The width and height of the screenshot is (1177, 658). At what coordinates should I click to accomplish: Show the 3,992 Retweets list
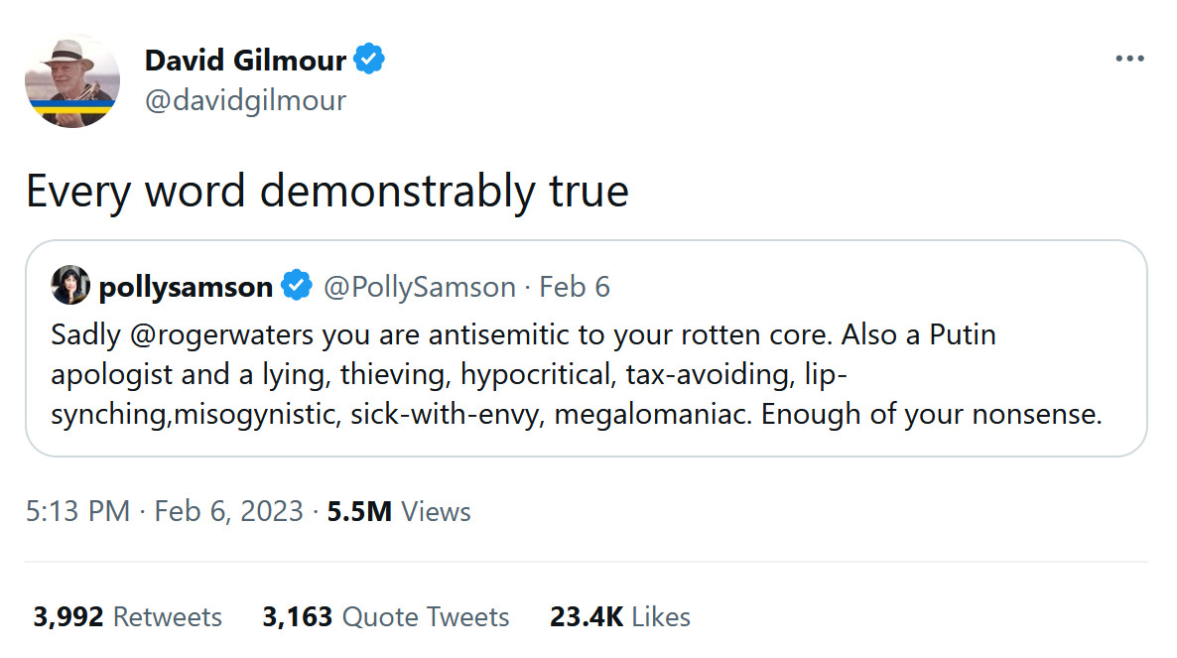coord(128,616)
